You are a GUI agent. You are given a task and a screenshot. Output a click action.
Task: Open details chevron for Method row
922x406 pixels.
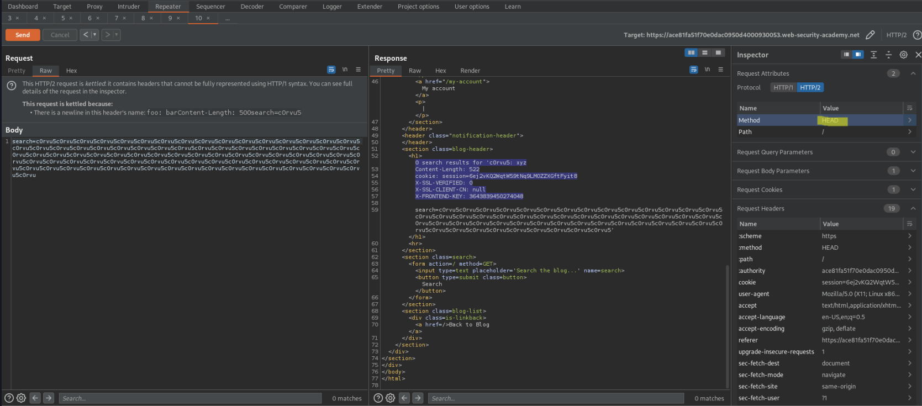909,120
